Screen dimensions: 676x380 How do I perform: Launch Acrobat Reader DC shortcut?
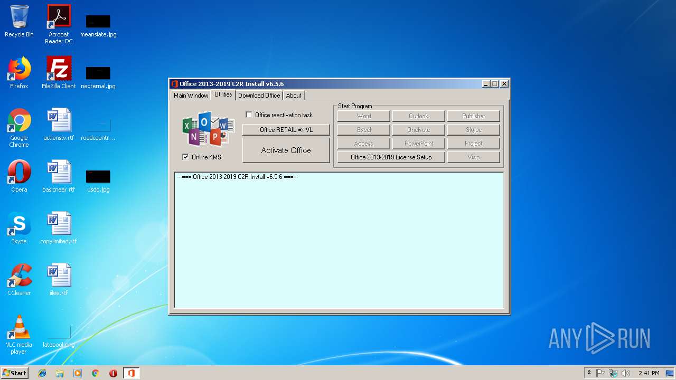(x=59, y=24)
